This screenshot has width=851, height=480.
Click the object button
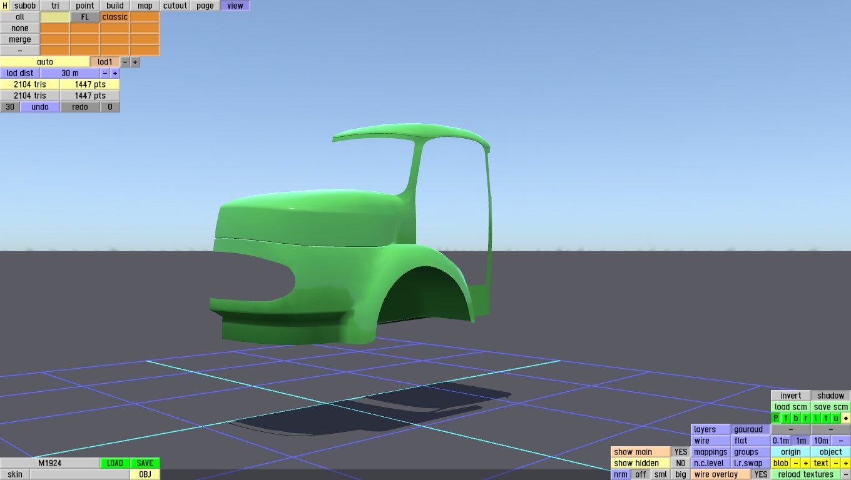[x=831, y=452]
